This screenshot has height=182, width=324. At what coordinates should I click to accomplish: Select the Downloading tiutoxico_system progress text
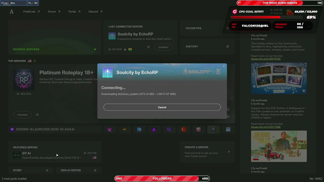[x=138, y=94]
